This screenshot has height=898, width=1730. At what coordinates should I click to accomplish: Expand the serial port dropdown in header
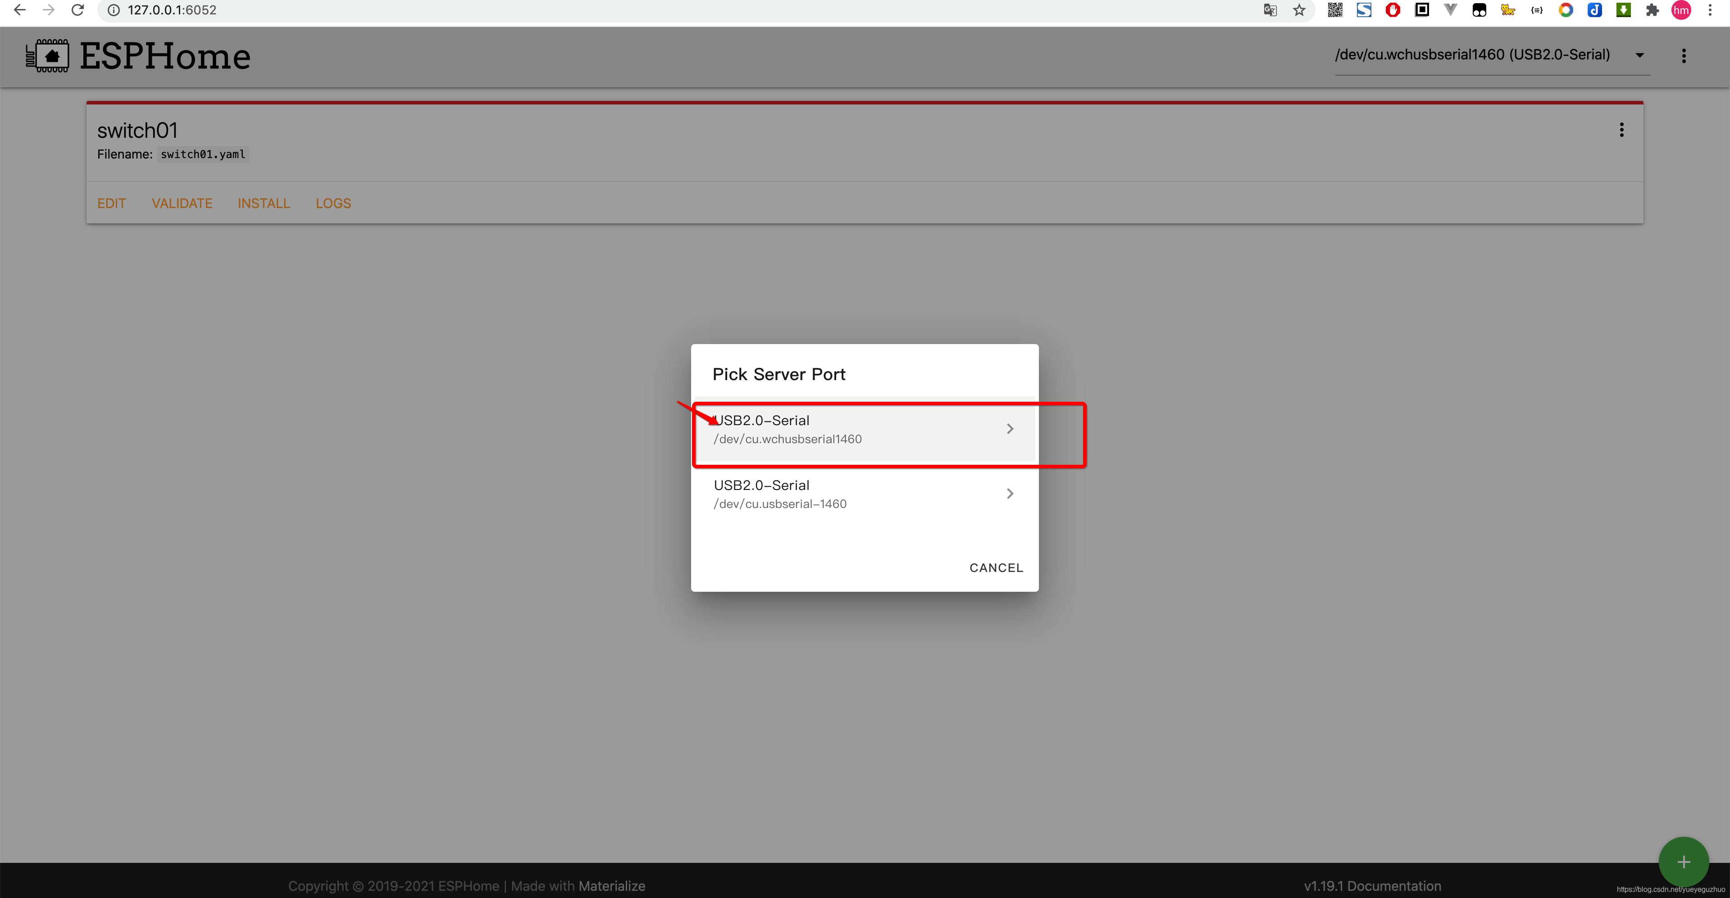point(1639,56)
